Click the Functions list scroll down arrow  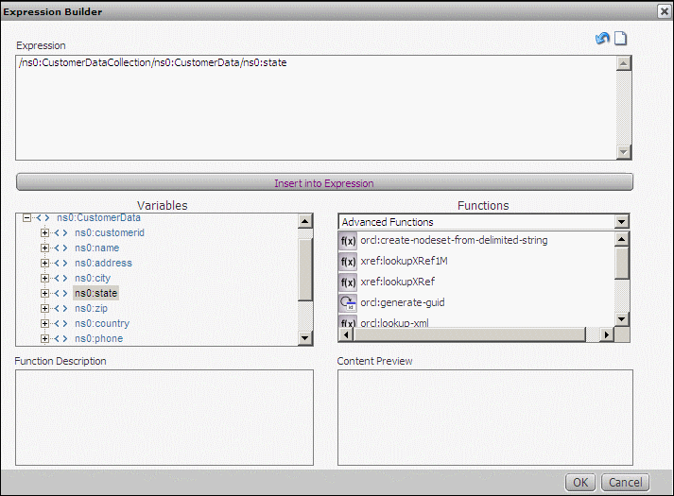point(622,319)
